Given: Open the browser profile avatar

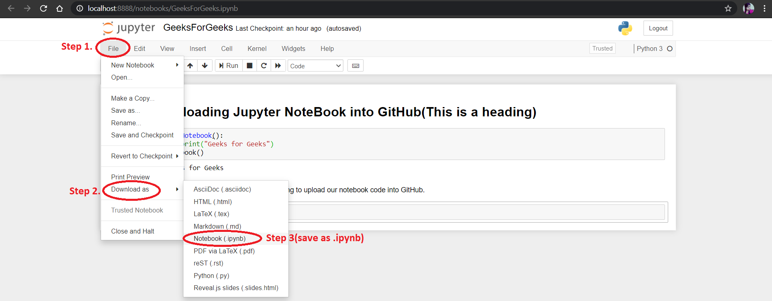Looking at the screenshot, I should 749,8.
